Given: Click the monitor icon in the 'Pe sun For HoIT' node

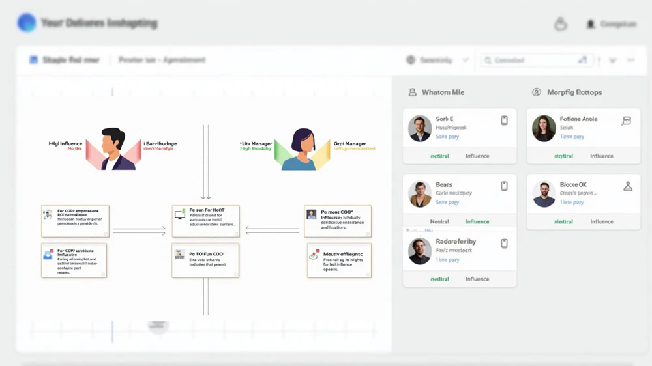Looking at the screenshot, I should (180, 214).
